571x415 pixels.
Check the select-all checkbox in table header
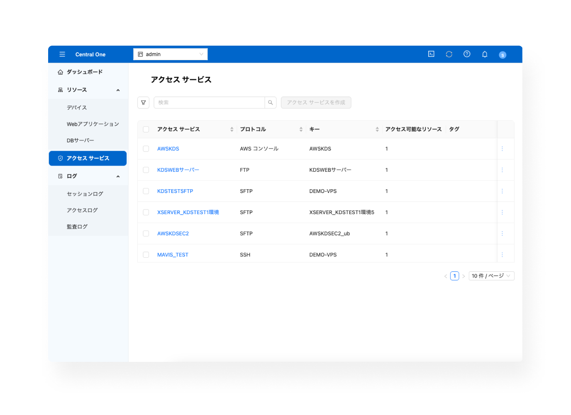click(x=146, y=129)
